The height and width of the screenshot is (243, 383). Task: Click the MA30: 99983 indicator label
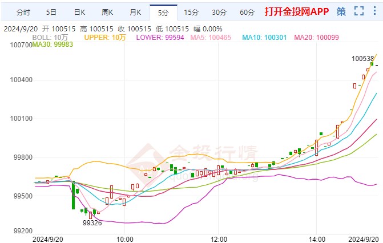[53, 44]
